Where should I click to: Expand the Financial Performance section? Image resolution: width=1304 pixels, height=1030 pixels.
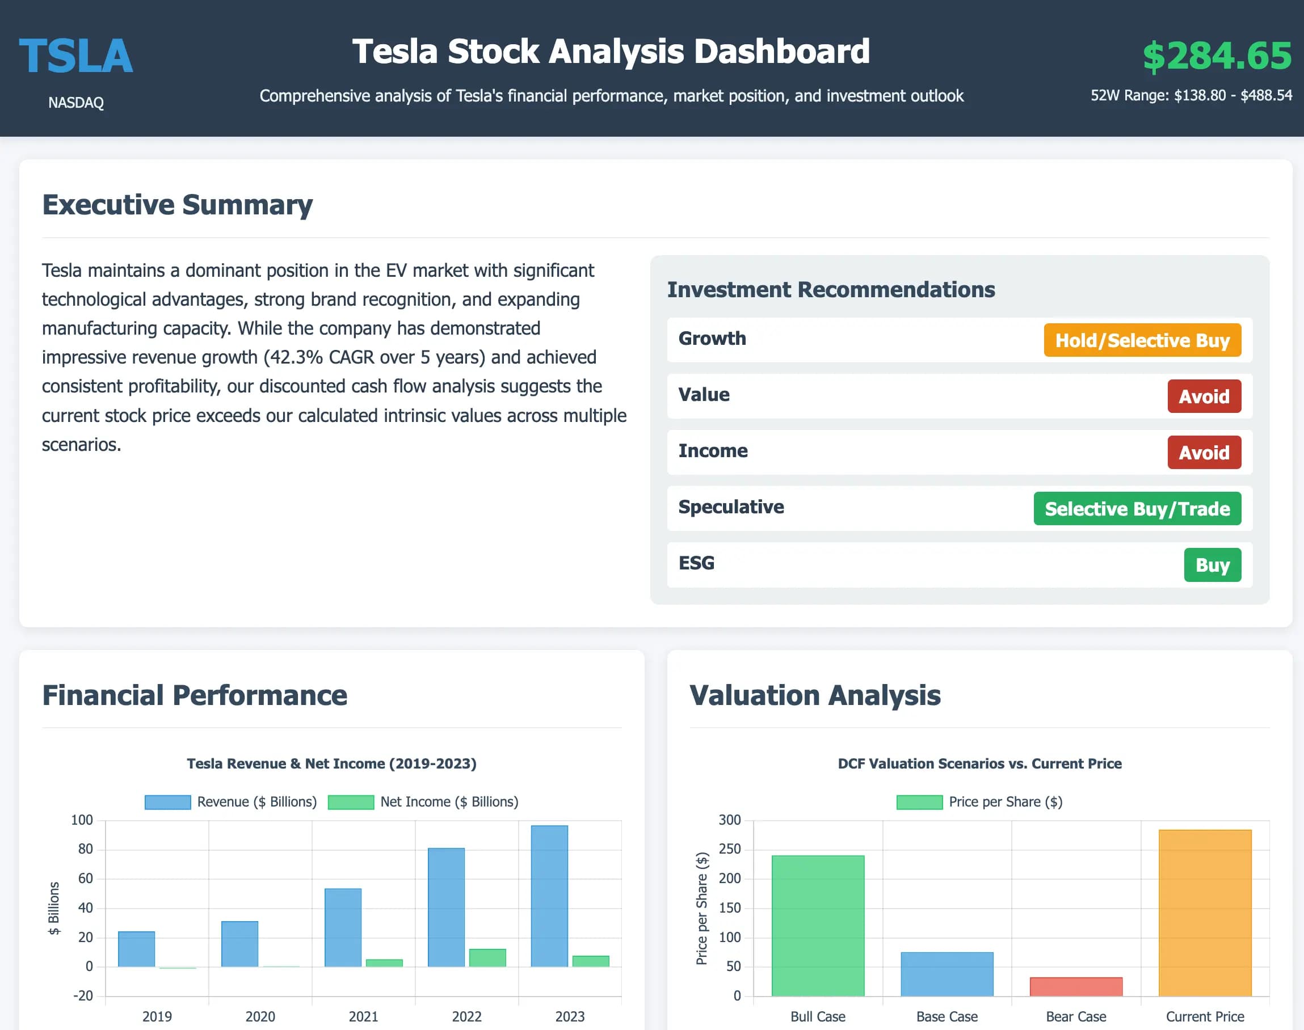pyautogui.click(x=194, y=695)
